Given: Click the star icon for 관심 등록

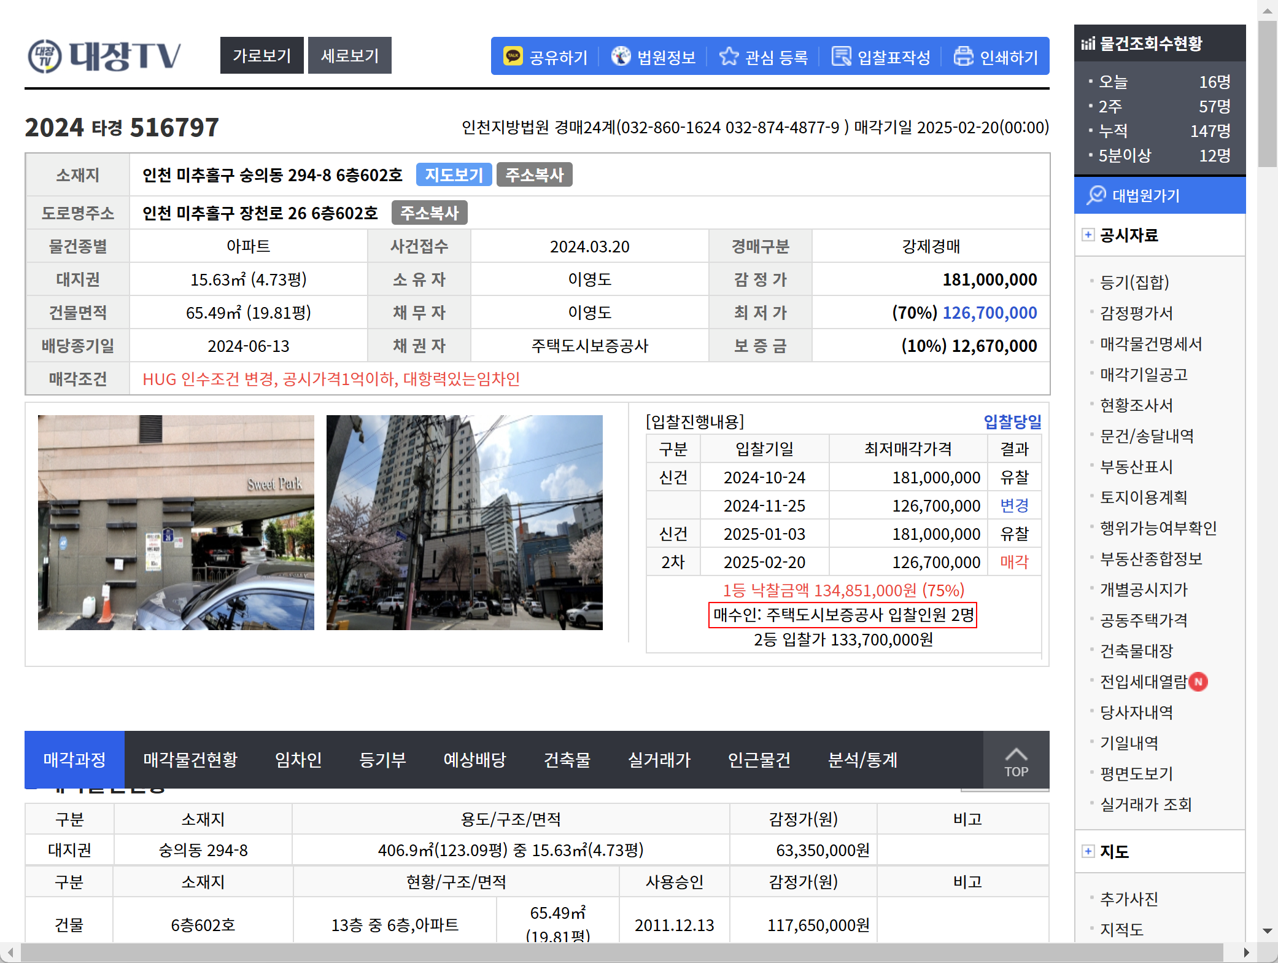Looking at the screenshot, I should 729,57.
